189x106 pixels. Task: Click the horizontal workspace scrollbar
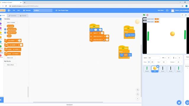pos(68,102)
